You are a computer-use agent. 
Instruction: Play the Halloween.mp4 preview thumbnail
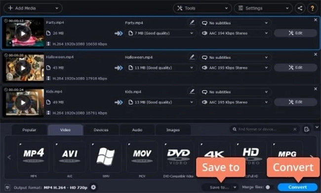pos(23,68)
